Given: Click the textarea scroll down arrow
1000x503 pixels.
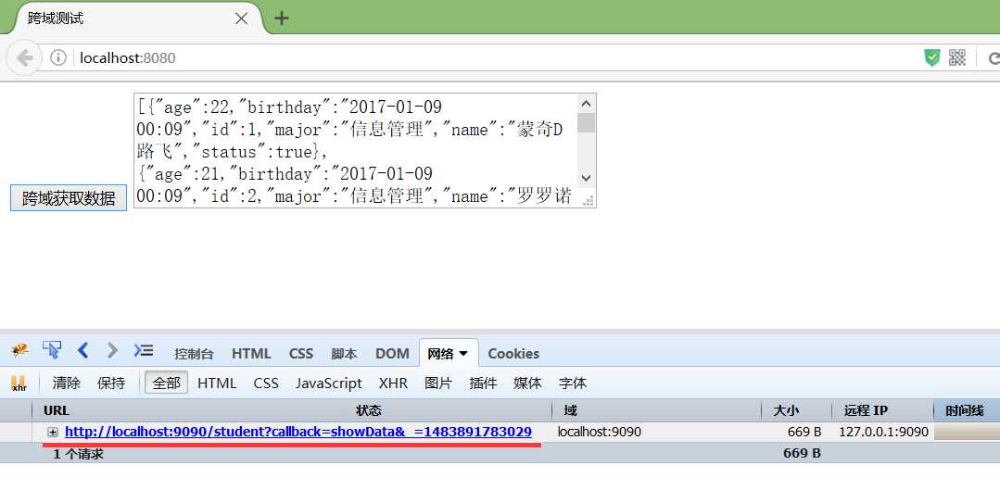Looking at the screenshot, I should tap(586, 179).
